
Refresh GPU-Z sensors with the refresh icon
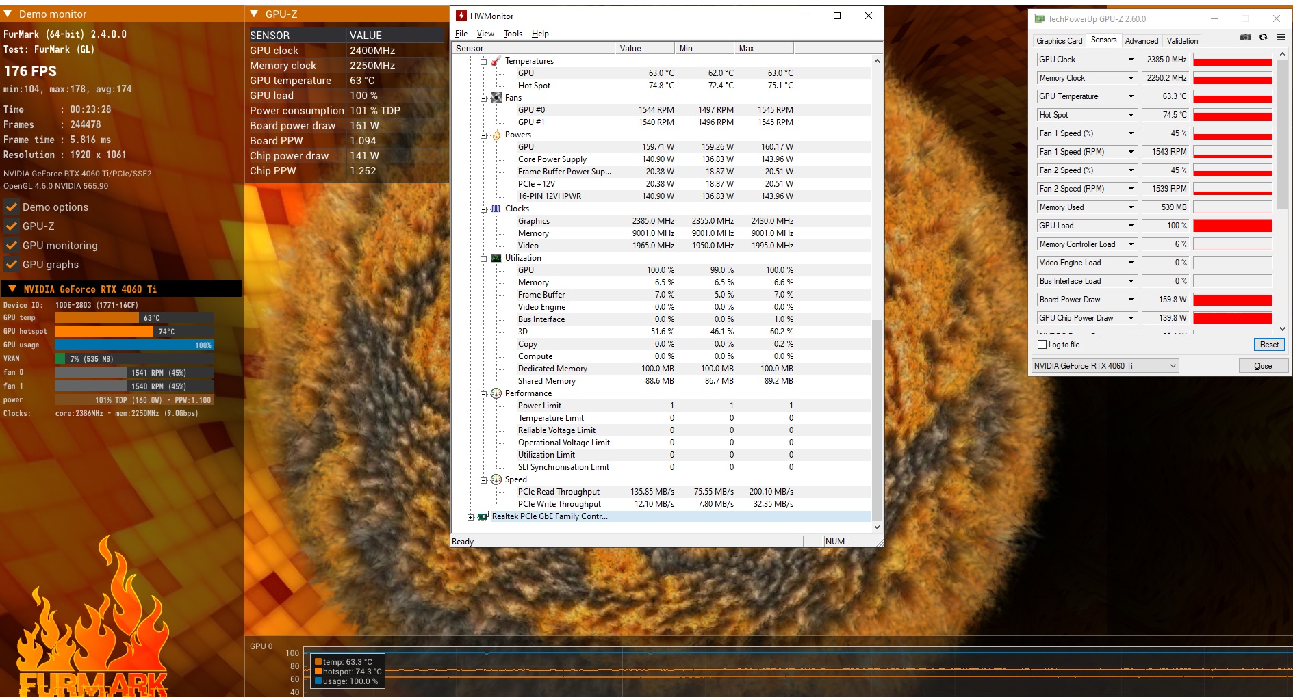click(x=1263, y=38)
